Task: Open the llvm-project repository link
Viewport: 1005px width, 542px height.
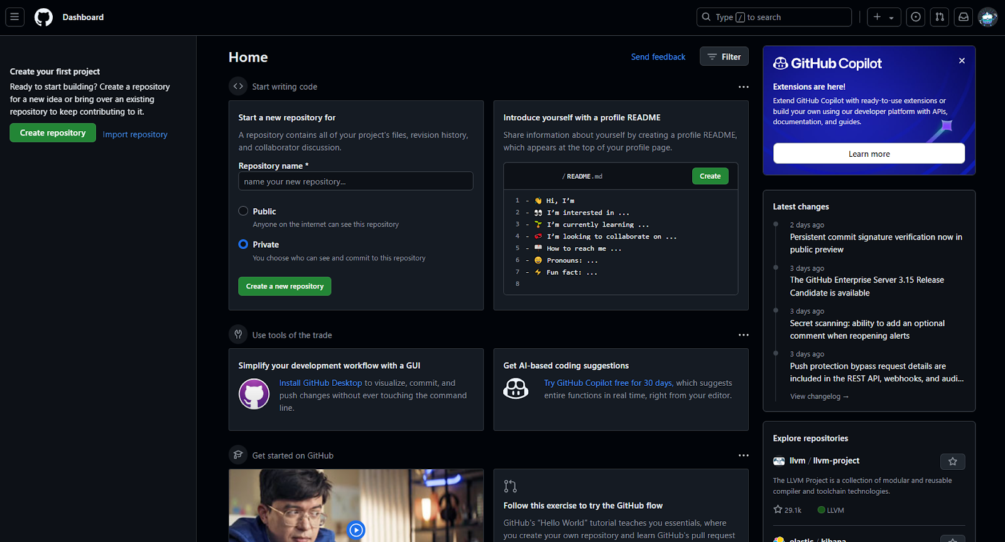Action: [836, 460]
